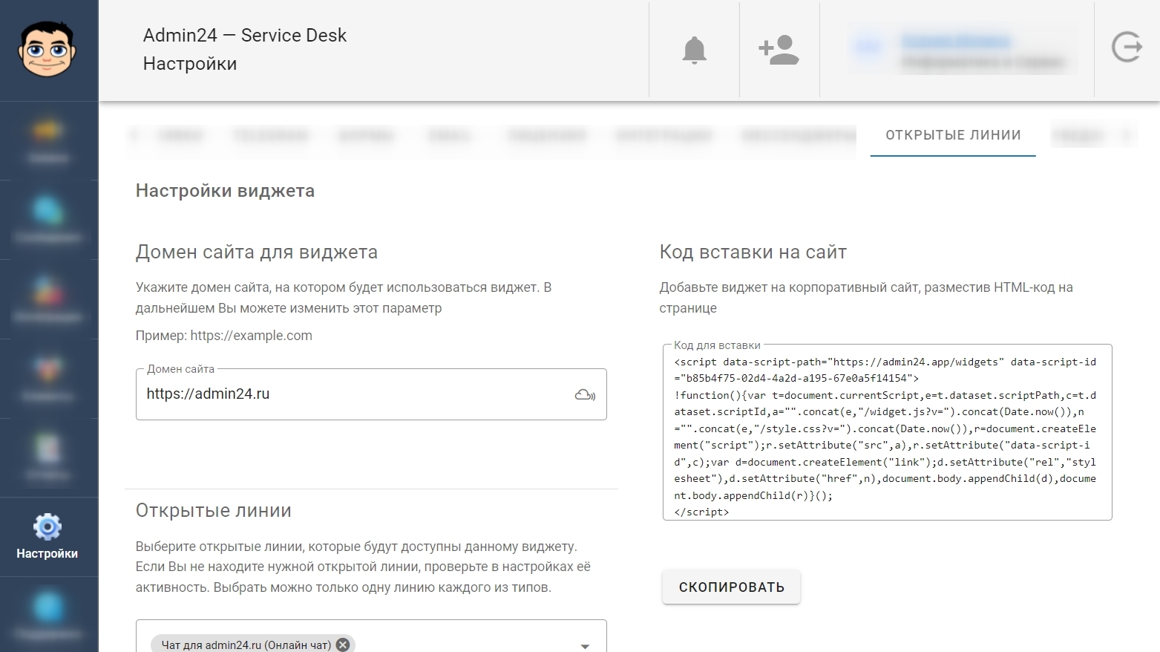Click the Admin24 avatar logo
This screenshot has height=652, width=1160.
coord(48,50)
